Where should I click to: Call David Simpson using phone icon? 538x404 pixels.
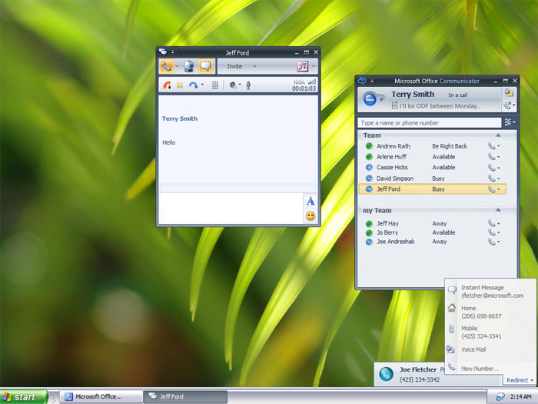[x=492, y=179]
